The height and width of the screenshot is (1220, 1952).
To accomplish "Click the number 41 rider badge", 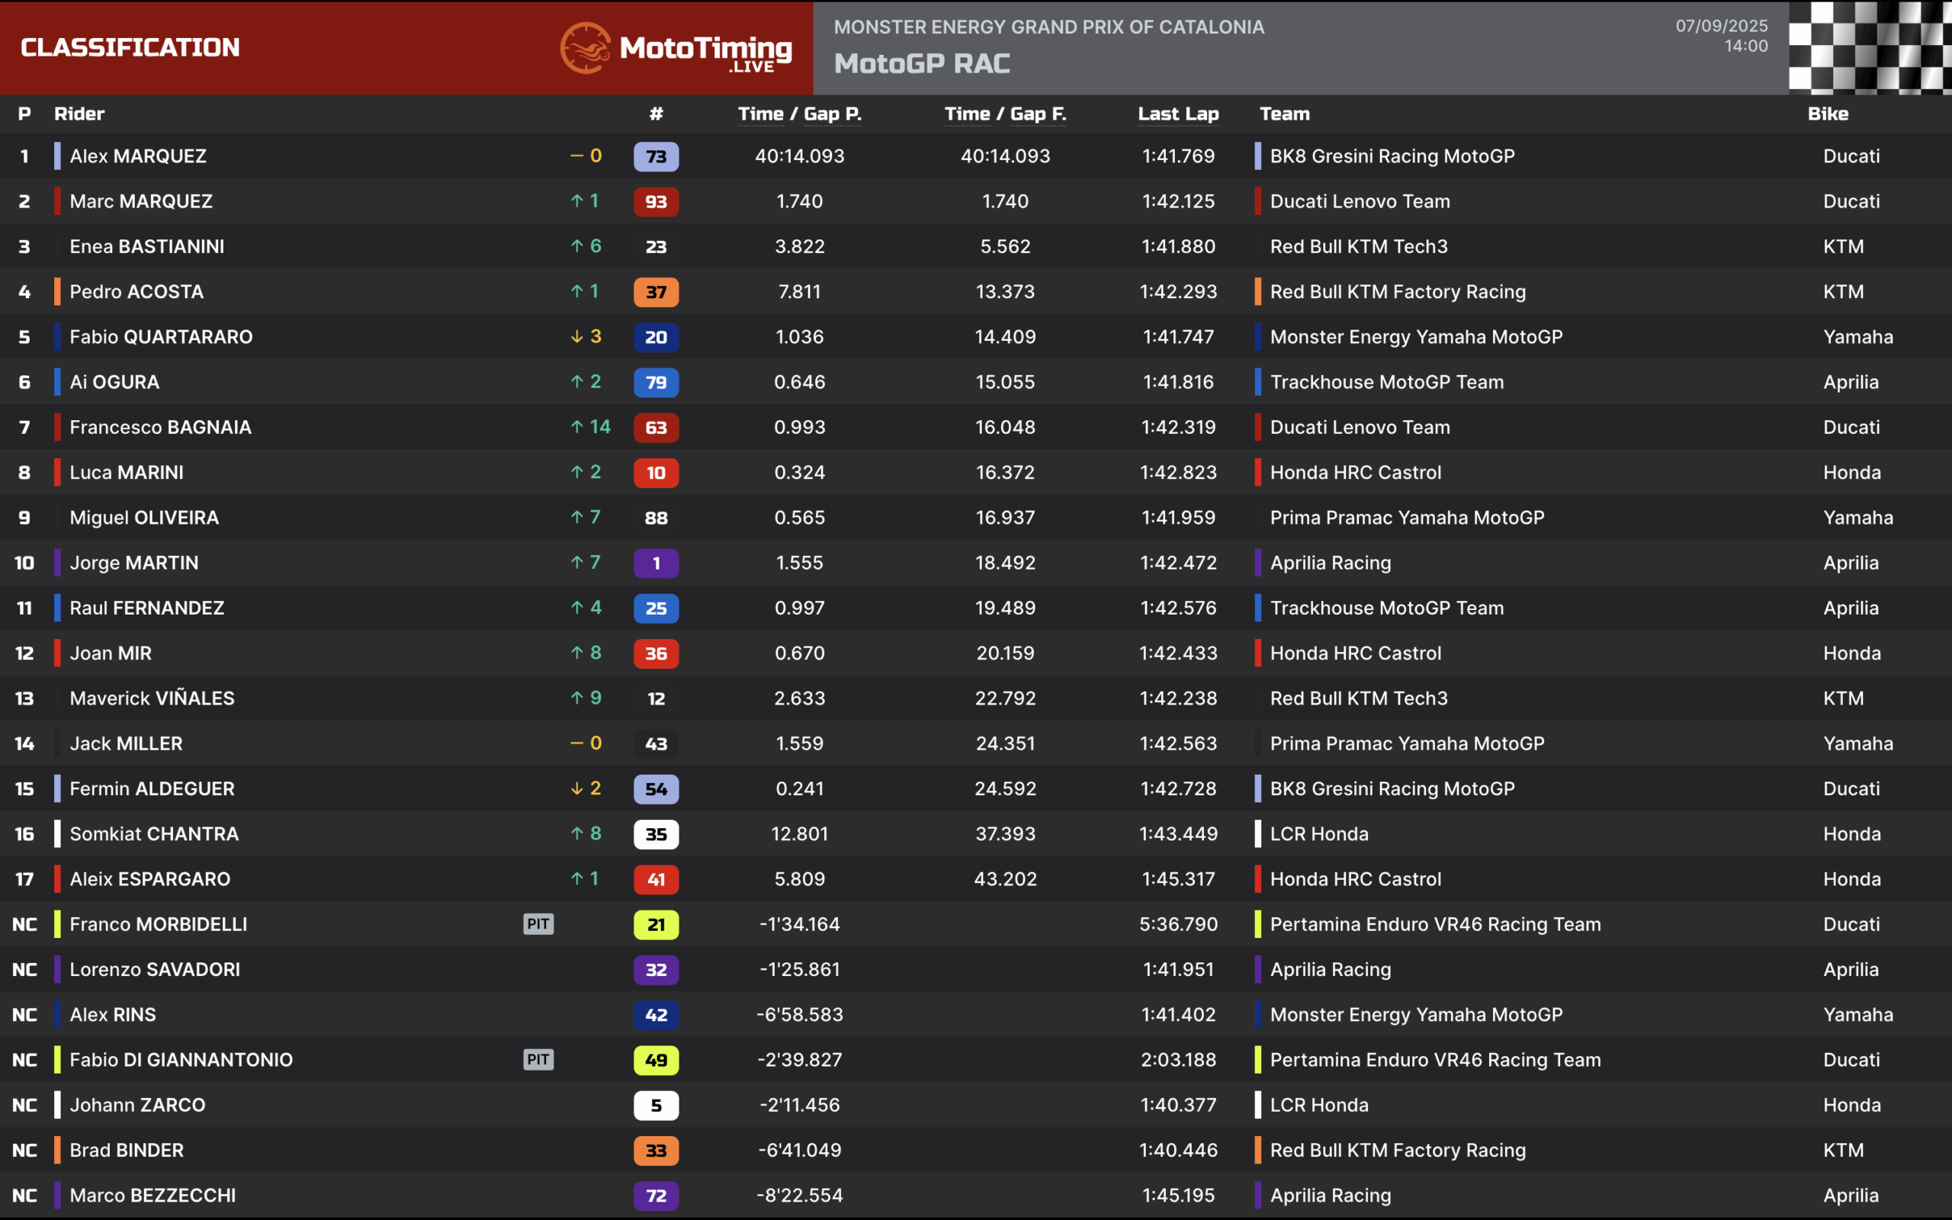I will coord(656,879).
